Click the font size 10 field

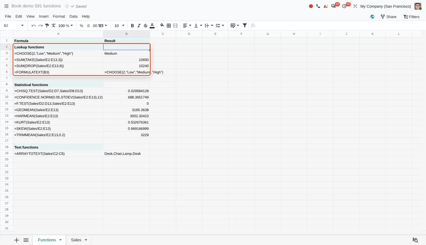tap(117, 25)
